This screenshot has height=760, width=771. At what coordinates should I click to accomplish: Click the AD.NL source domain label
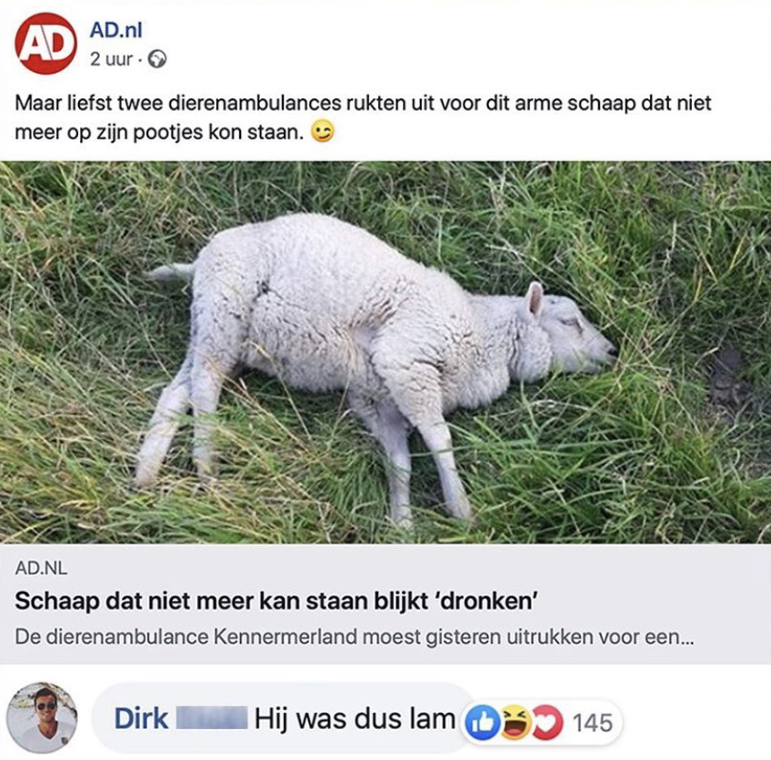[x=41, y=568]
